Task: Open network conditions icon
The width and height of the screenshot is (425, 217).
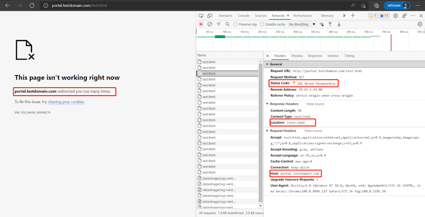Action: click(322, 24)
